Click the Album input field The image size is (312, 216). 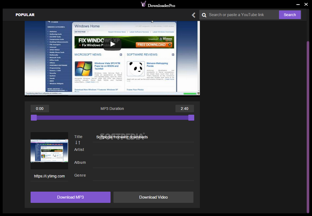pos(143,163)
